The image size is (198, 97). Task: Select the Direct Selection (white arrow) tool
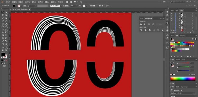point(6,12)
